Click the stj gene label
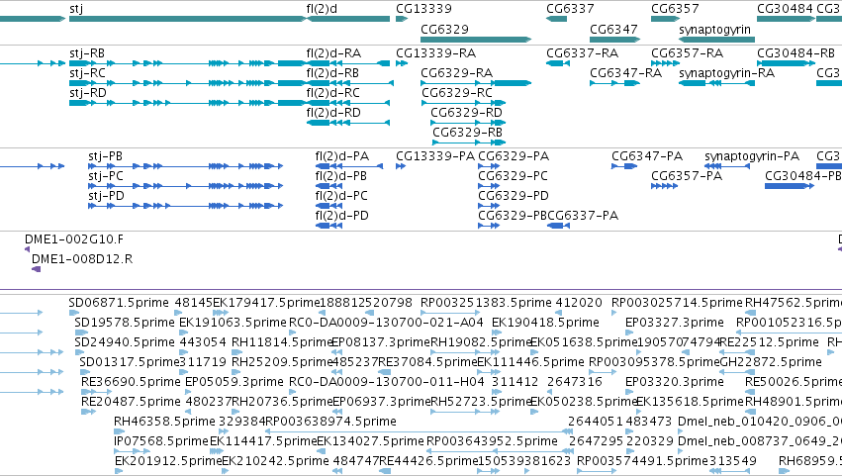Viewport: 842px width, 476px height. 76,9
